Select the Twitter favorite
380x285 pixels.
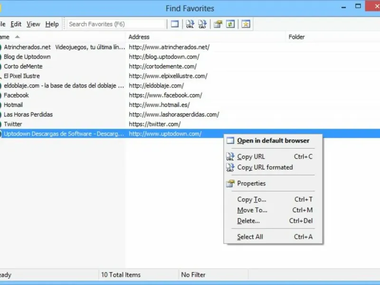(13, 124)
